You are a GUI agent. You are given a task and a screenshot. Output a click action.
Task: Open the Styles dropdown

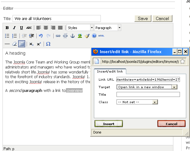tap(80, 28)
